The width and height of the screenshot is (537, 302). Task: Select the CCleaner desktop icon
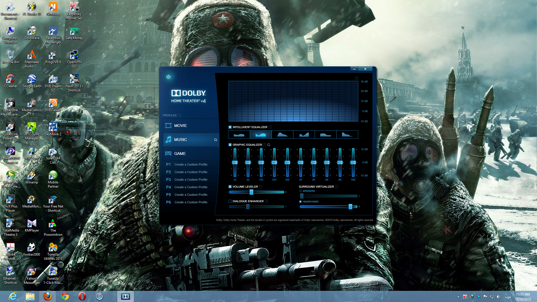pyautogui.click(x=11, y=81)
